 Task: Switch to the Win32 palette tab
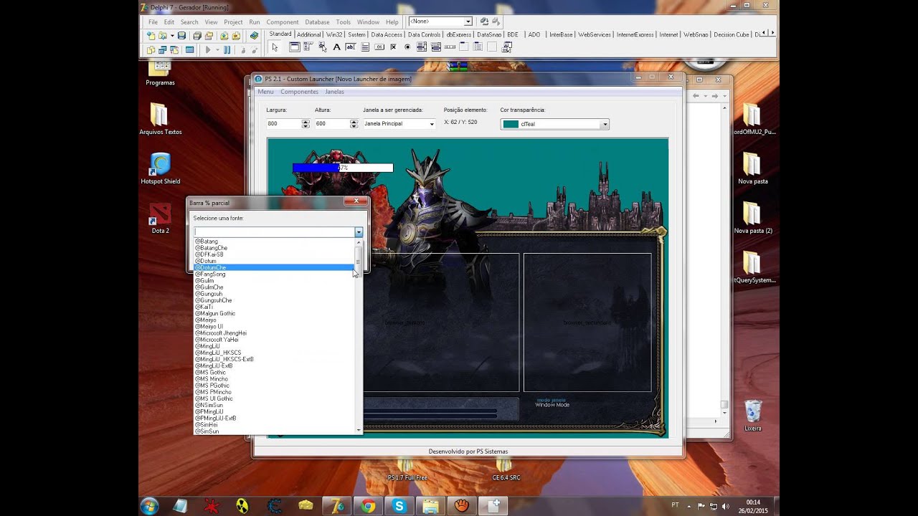point(334,34)
